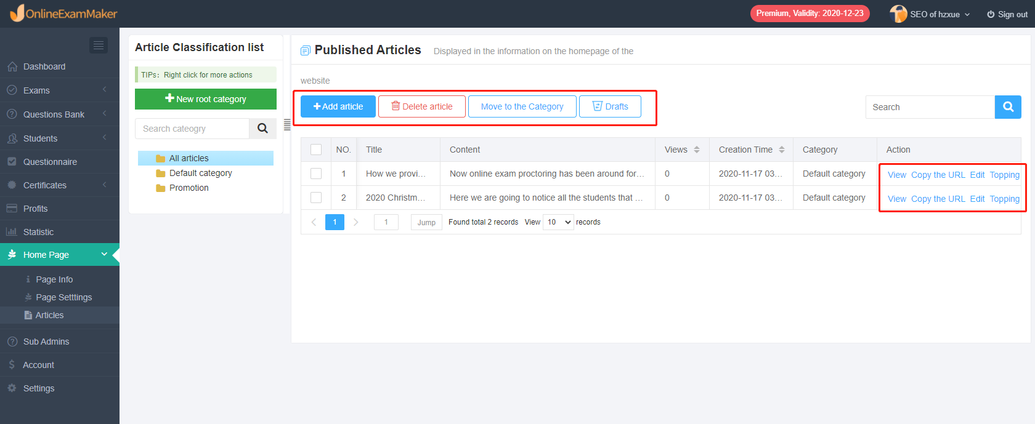This screenshot has height=424, width=1035.
Task: Toggle the sidebar hamburger menu icon
Action: [x=99, y=45]
